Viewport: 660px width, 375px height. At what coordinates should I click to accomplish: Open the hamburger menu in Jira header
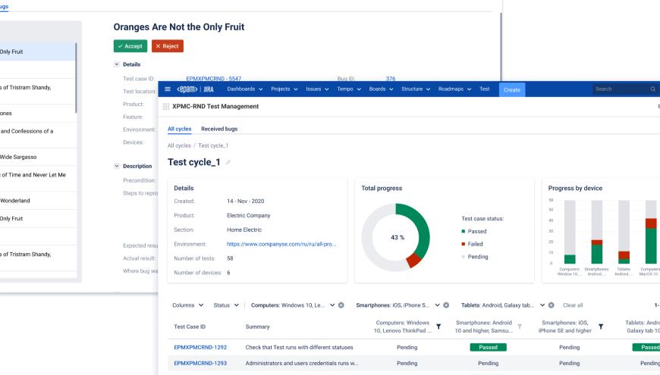(168, 89)
